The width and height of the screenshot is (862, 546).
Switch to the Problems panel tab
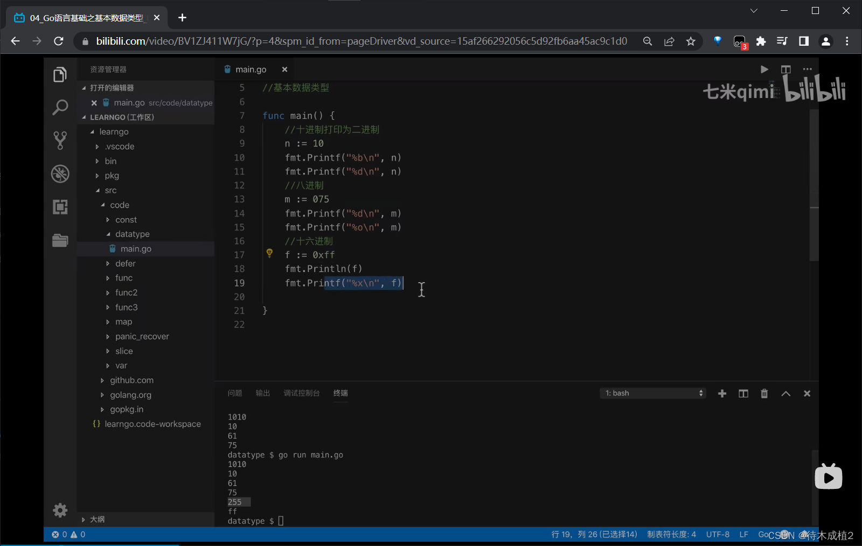tap(235, 393)
